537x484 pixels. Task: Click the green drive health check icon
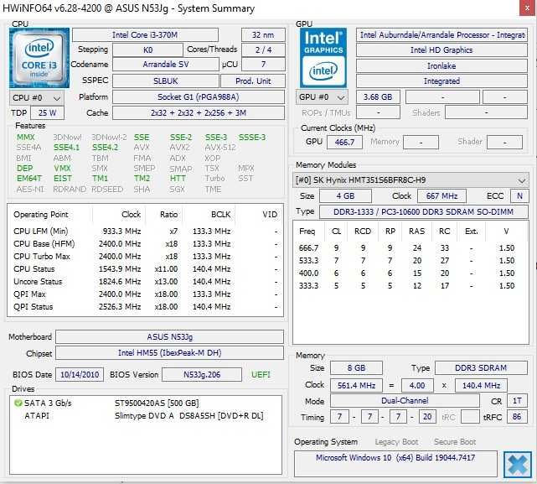pyautogui.click(x=18, y=403)
